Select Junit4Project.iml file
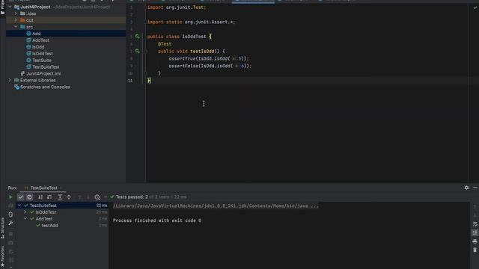479x269 pixels. coord(43,73)
